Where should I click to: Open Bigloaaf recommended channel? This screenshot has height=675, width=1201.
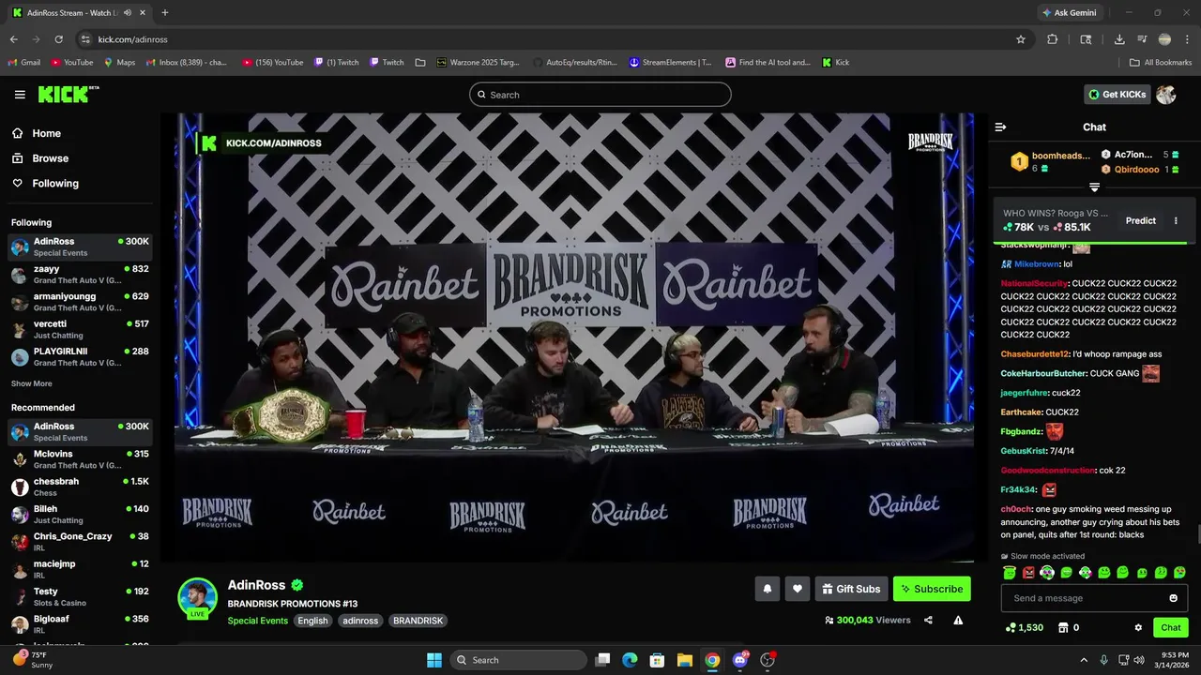click(x=80, y=624)
